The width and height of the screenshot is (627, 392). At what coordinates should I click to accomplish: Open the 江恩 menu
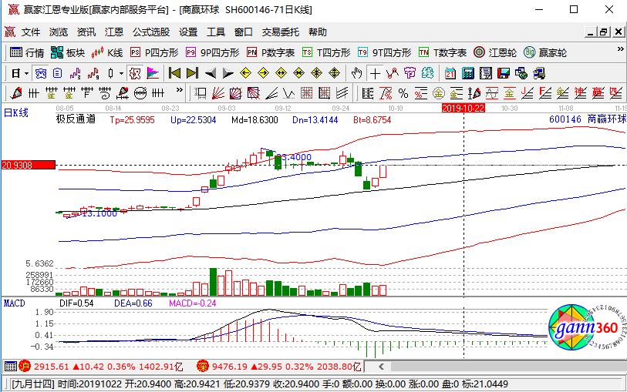[x=114, y=32]
